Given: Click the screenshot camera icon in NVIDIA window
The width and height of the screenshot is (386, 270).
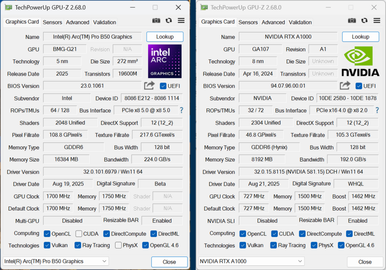Looking at the screenshot, I should tap(352, 21).
